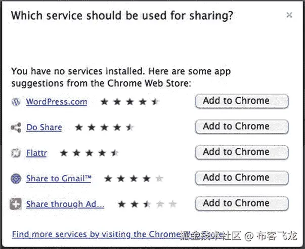The height and width of the screenshot is (249, 305).
Task: Click the Share to Gmail icon
Action: click(x=16, y=179)
